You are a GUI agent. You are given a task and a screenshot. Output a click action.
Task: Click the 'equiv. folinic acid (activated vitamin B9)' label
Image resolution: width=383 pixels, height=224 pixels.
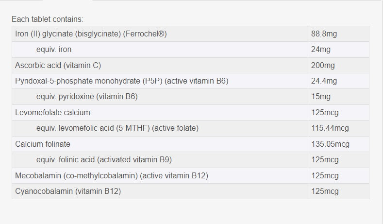click(104, 159)
